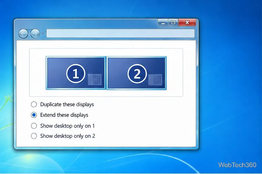
Task: Minimize the display settings window
Action: [163, 22]
